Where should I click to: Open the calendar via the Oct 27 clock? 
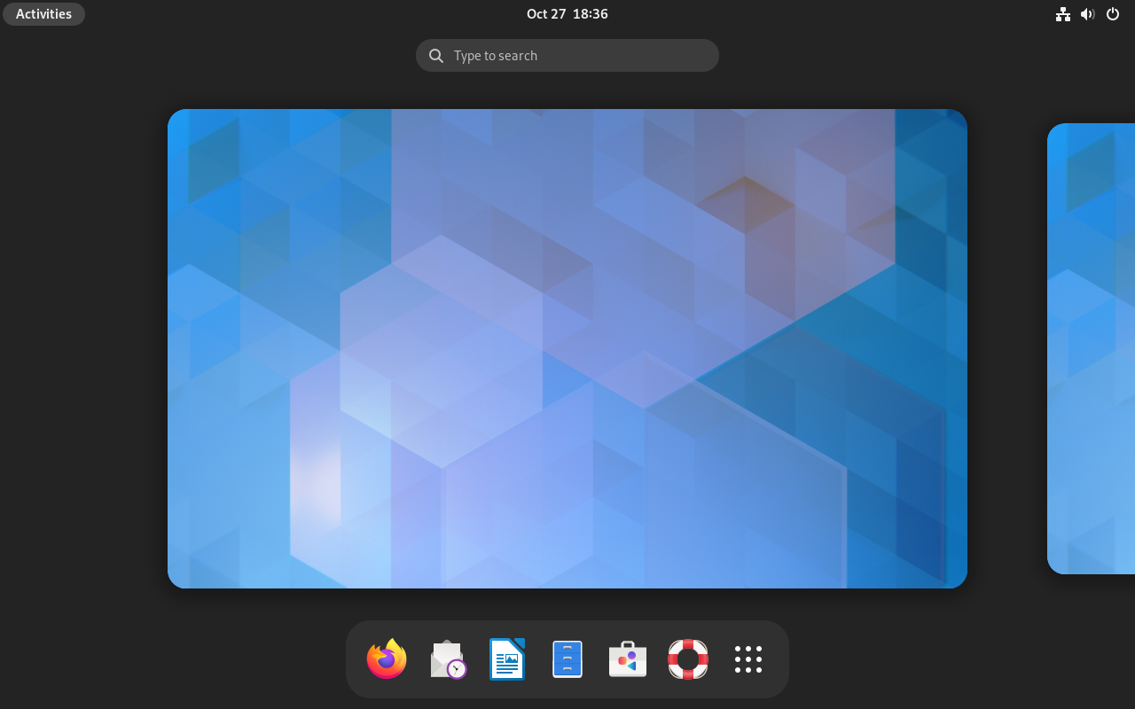tap(544, 13)
